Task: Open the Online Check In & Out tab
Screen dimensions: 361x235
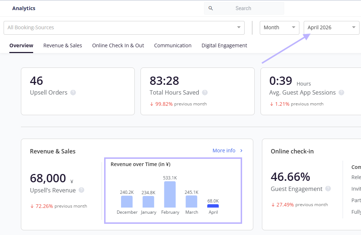Action: click(118, 45)
